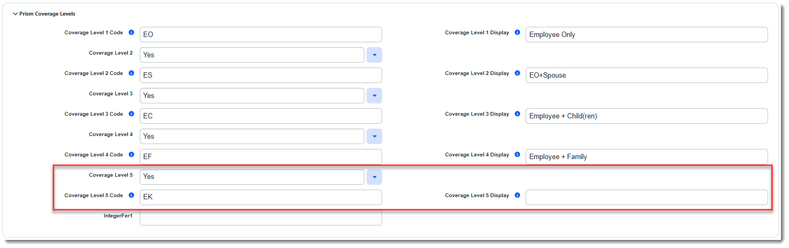This screenshot has height=248, width=789.
Task: Click info icon beside Coverage Level 1 Display
Action: pos(517,33)
